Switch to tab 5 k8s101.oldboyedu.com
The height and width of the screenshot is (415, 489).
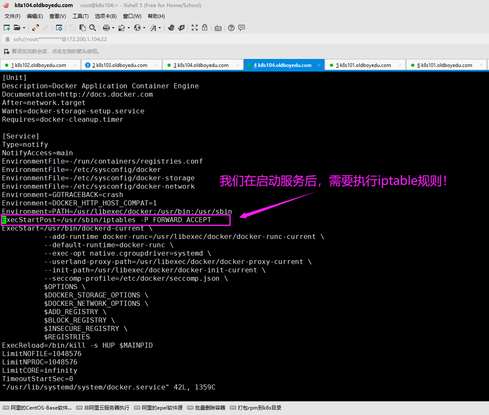point(363,65)
